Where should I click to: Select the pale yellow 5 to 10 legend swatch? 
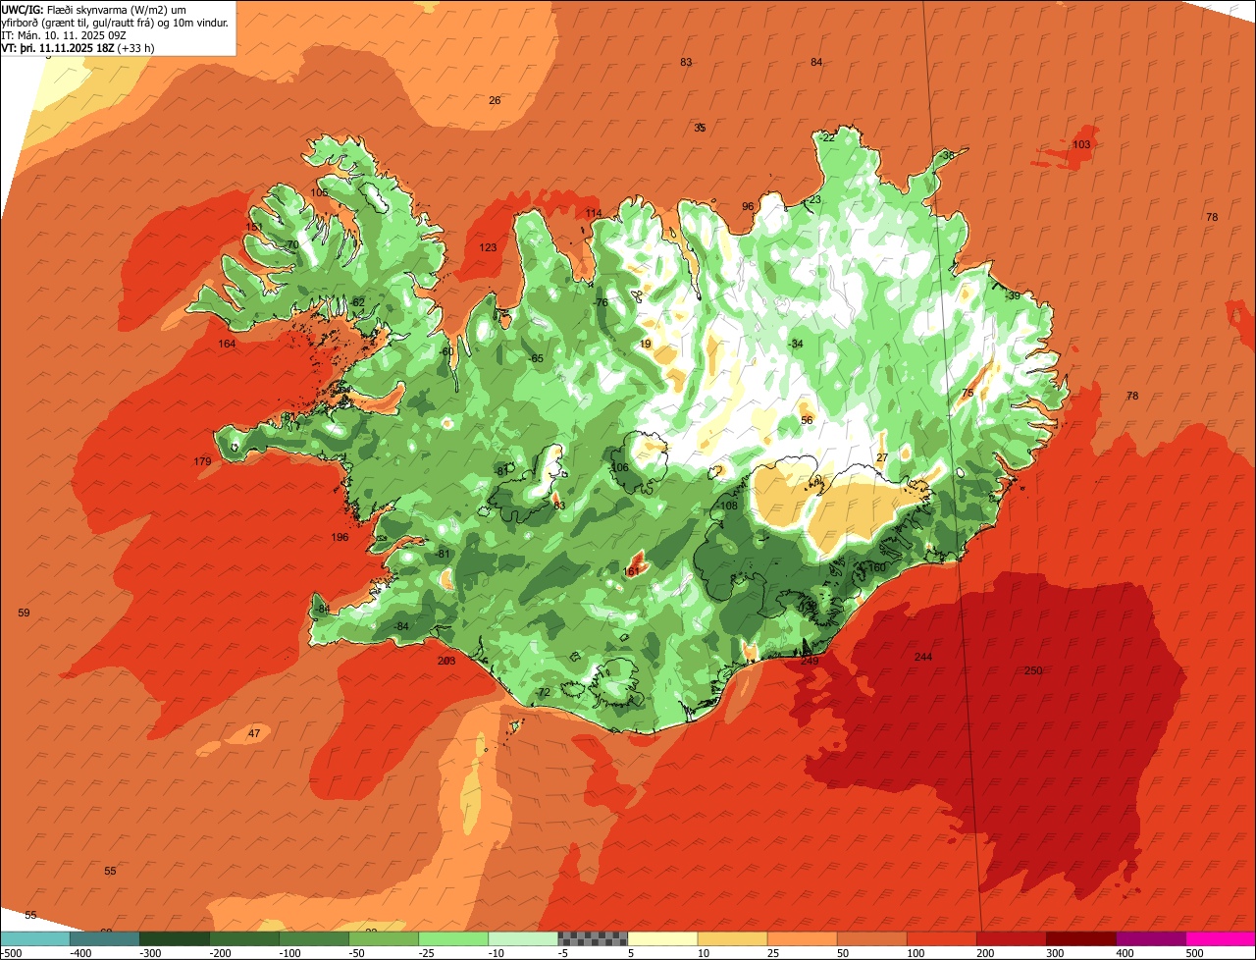(x=661, y=938)
